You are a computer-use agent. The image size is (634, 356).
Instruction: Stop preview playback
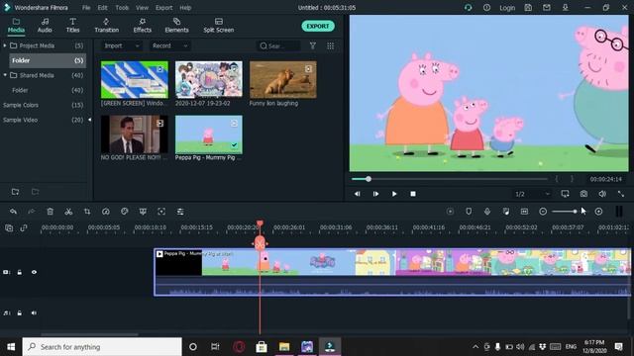[x=413, y=194]
